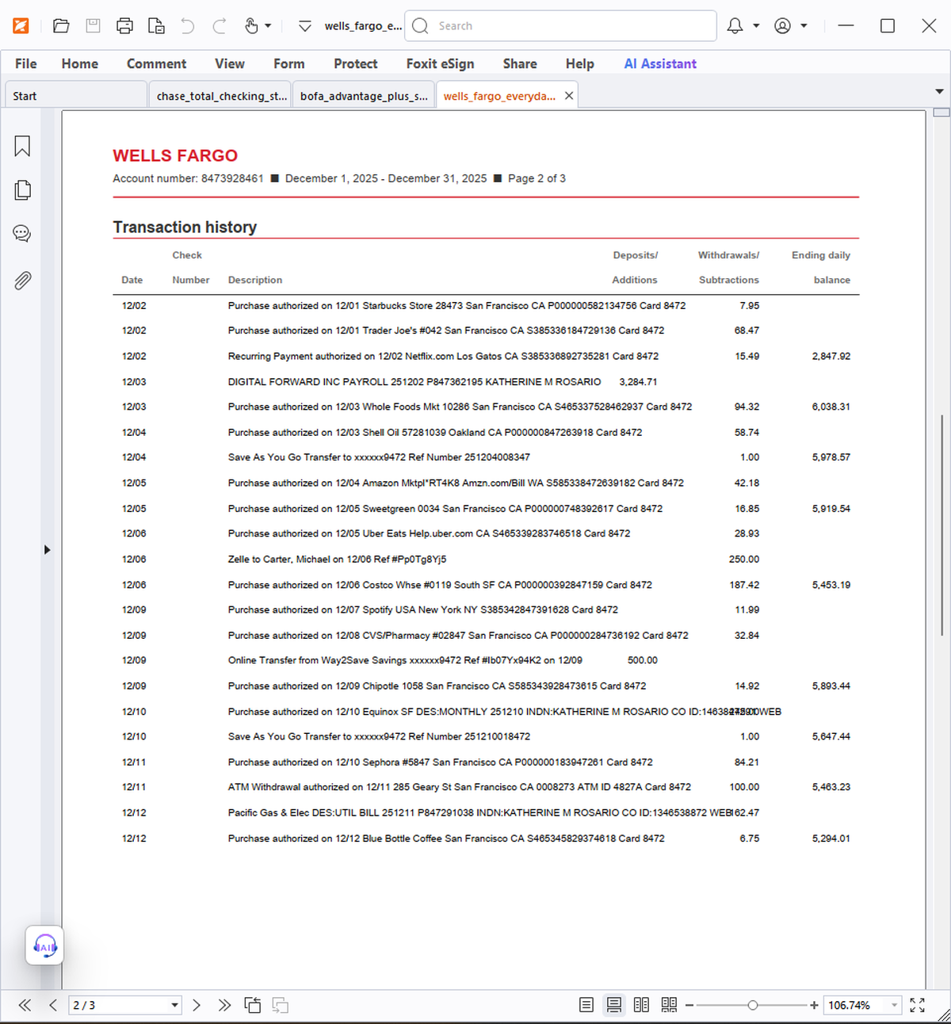
Task: Print the document with the printer icon
Action: tap(124, 26)
